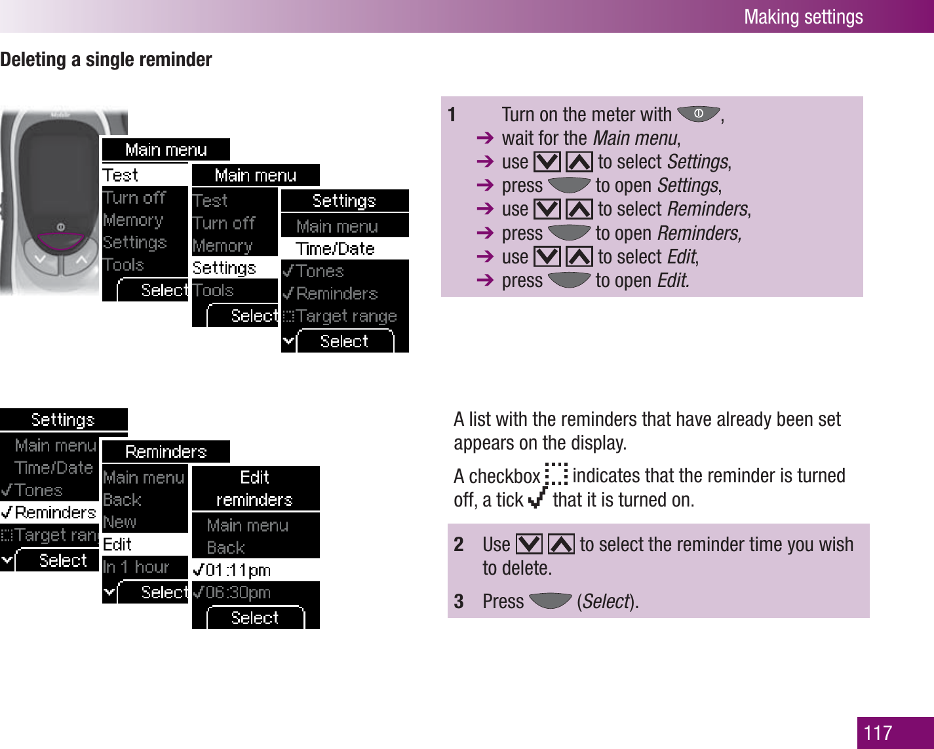The image size is (934, 749).
Task: Click the down arrow icon in the 'to select Edit' line
Action: (x=547, y=256)
